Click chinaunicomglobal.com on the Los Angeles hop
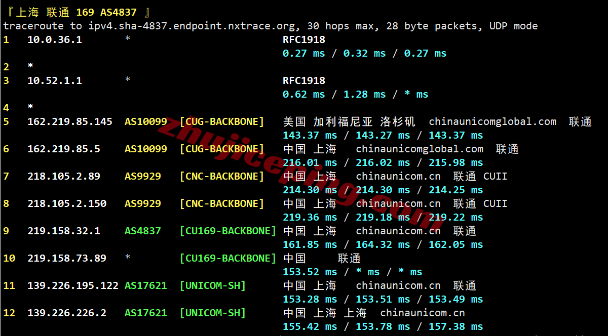Viewport: 608px width, 336px height. (x=492, y=121)
